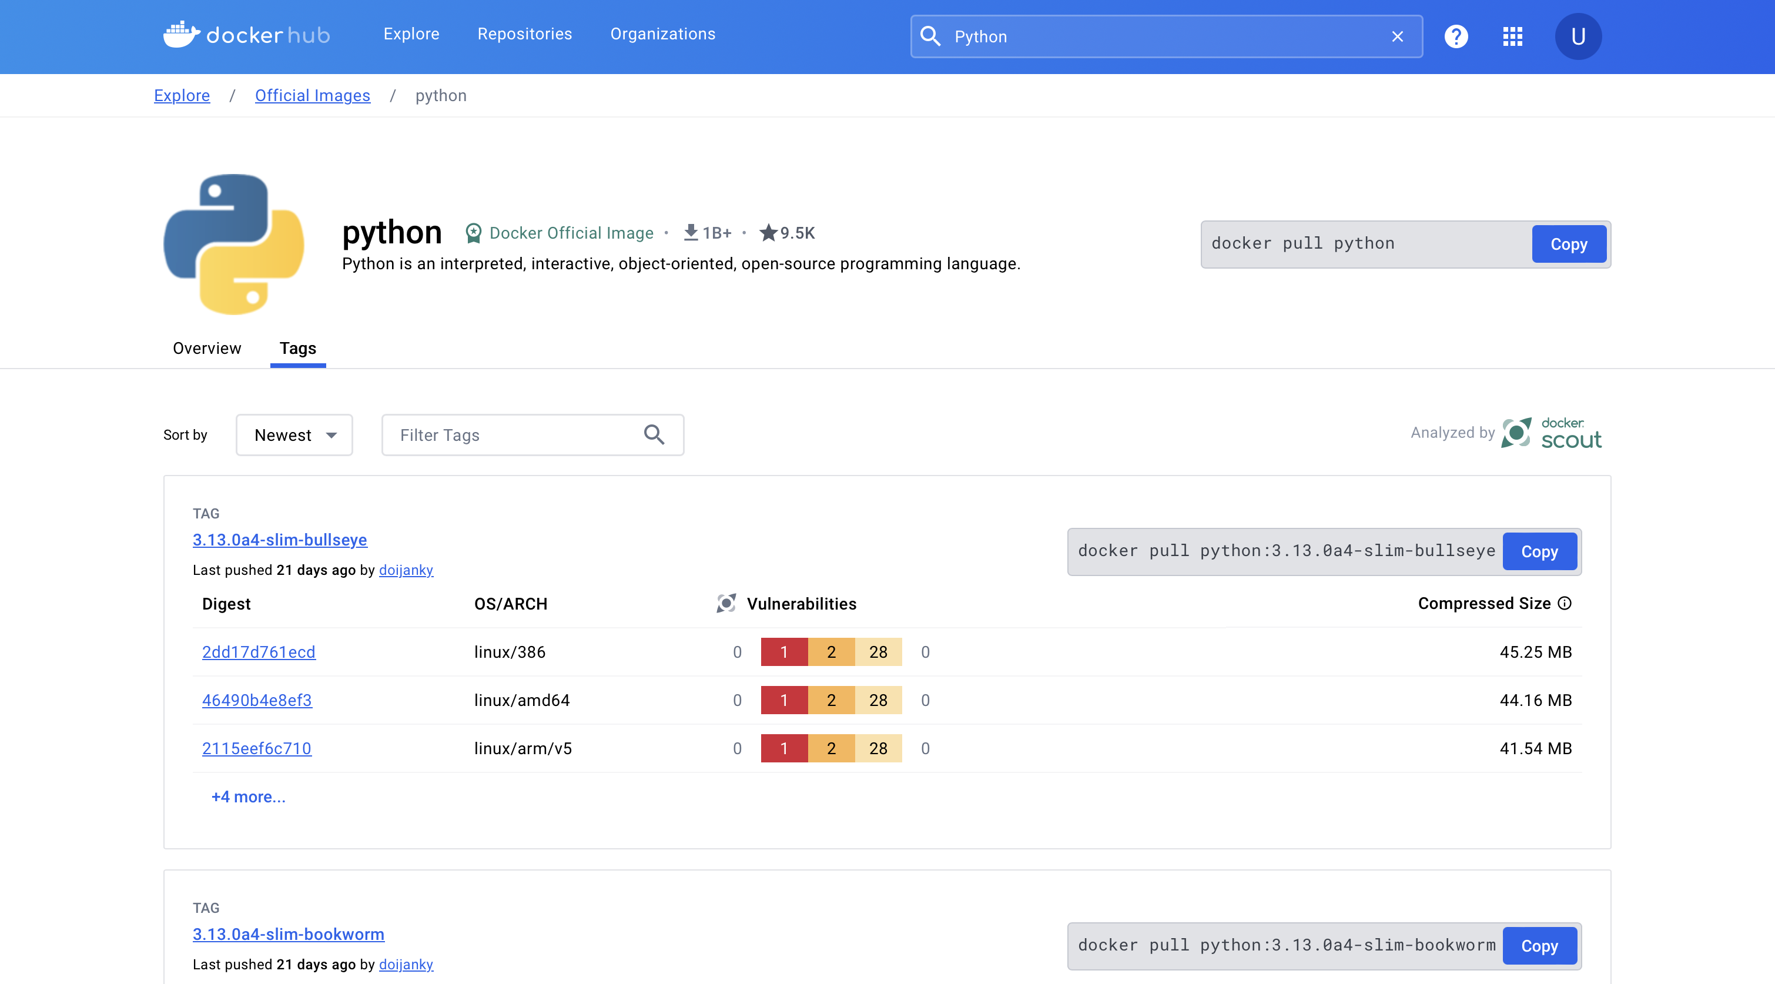
Task: Click the 41.54 MB size value
Action: 1535,748
